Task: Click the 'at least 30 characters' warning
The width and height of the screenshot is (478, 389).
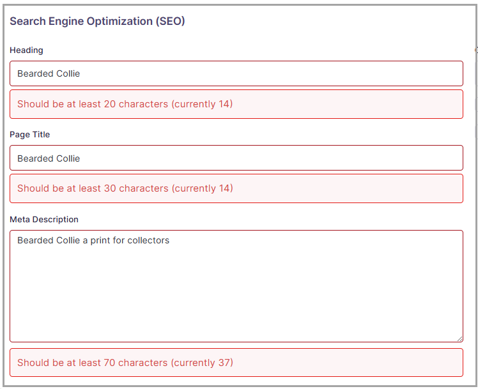Action: point(236,188)
